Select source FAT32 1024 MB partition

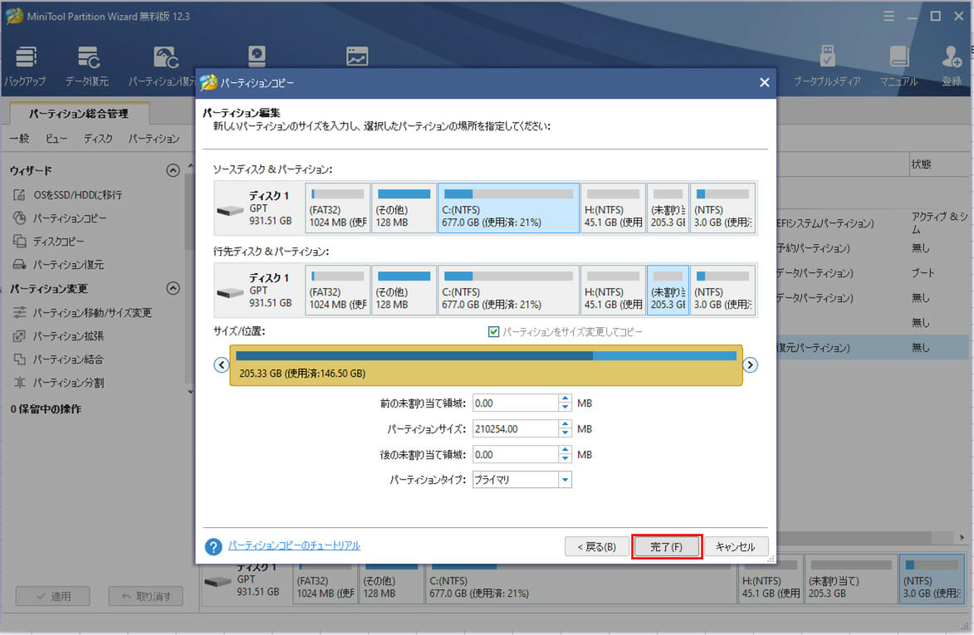click(338, 208)
